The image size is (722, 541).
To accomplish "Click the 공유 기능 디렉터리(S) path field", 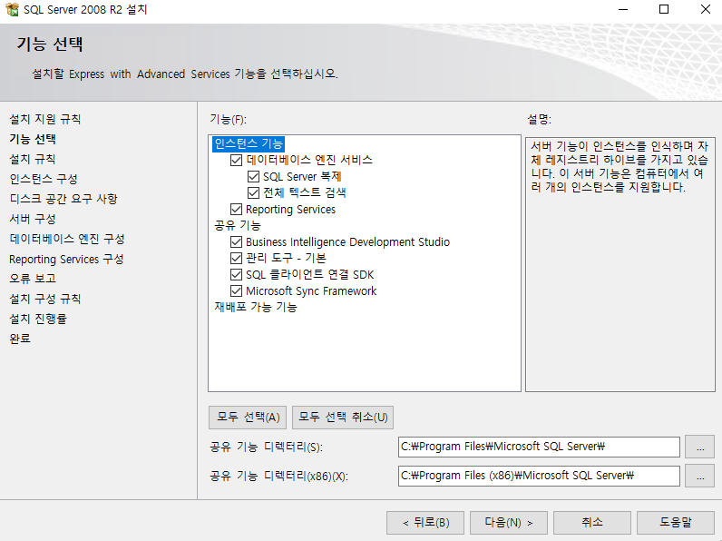I will (539, 447).
